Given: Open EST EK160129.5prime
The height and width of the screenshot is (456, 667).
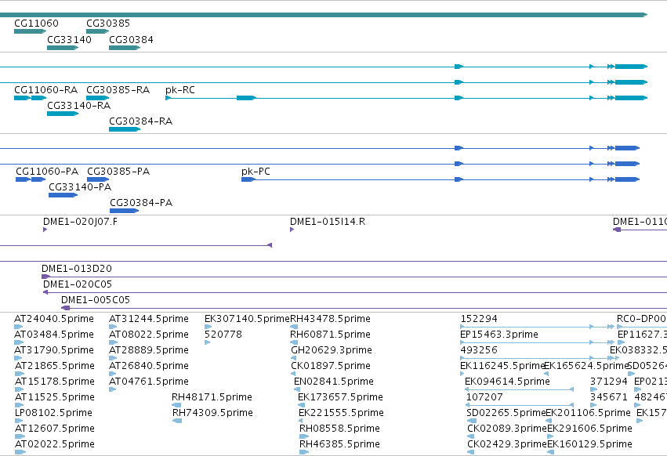Looking at the screenshot, I should (589, 444).
